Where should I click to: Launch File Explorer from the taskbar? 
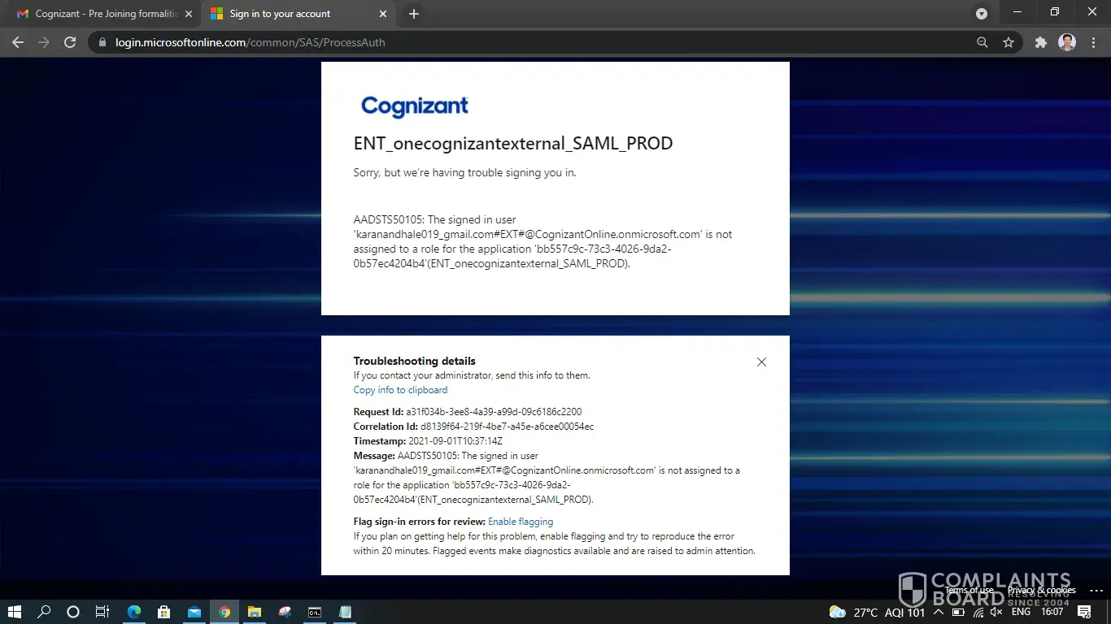(x=255, y=612)
